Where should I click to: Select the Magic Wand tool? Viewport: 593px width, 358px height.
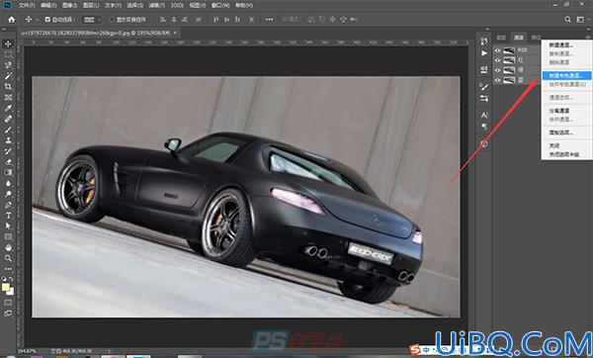pyautogui.click(x=8, y=76)
